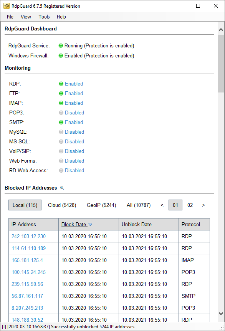The height and width of the screenshot is (331, 225).
Task: Toggle FTP monitoring via Enabled link
Action: coord(74,93)
